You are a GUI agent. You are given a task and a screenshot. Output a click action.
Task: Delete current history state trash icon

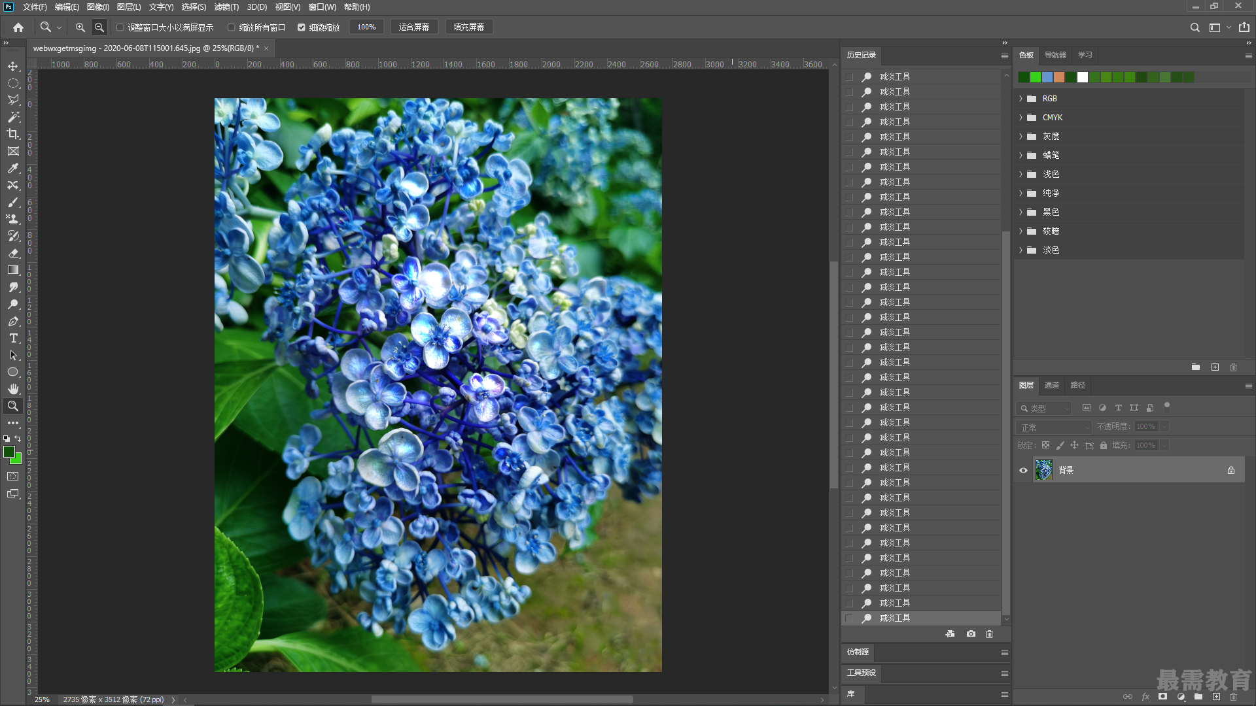click(989, 634)
